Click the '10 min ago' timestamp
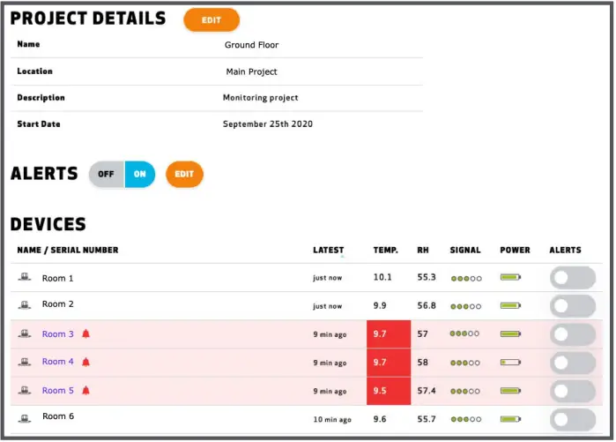 332,420
